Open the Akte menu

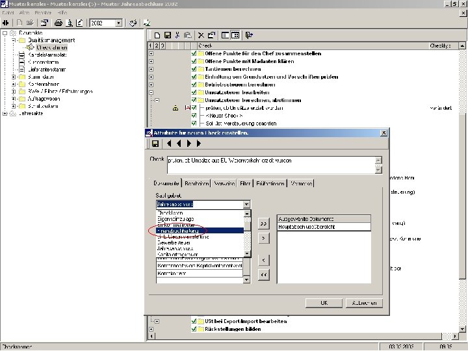click(24, 12)
